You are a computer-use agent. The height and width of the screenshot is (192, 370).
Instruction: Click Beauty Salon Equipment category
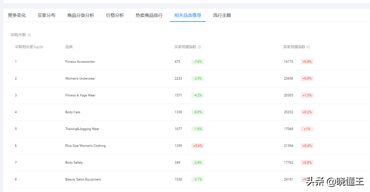(x=83, y=179)
